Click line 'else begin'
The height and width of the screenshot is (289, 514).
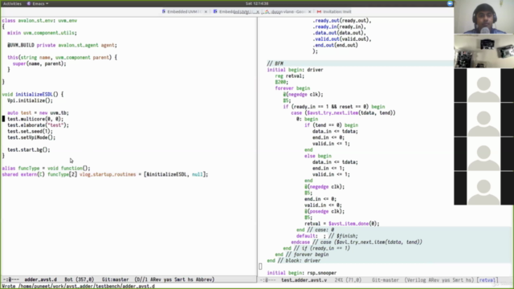[x=318, y=156]
